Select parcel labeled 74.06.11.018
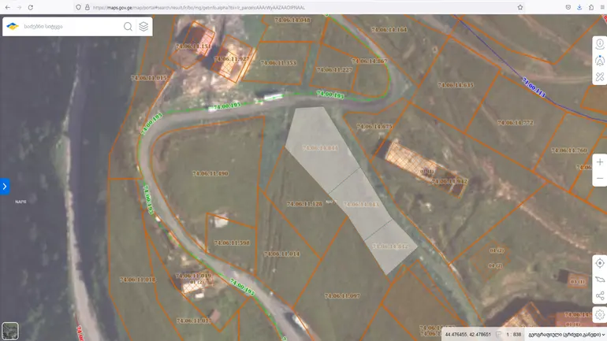The image size is (607, 341). [137, 279]
